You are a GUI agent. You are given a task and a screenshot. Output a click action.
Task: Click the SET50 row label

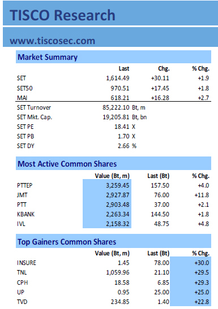(25, 88)
